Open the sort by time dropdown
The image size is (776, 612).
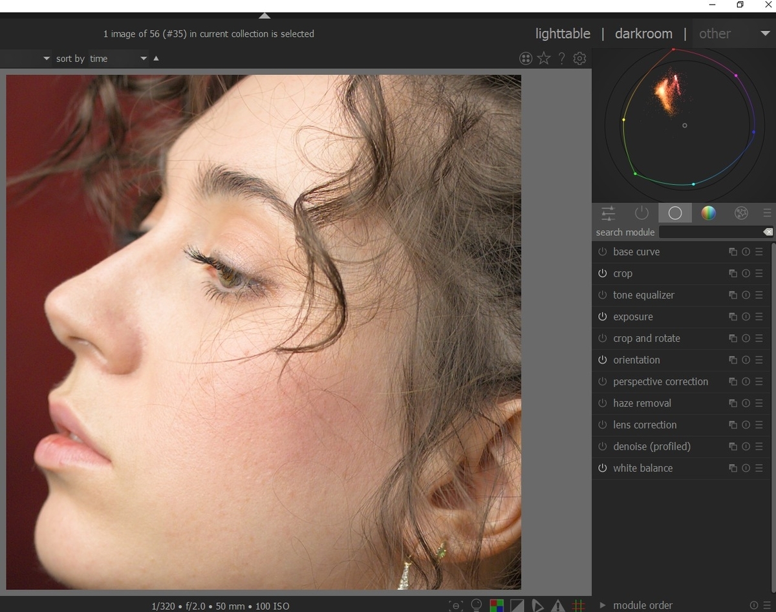point(118,59)
